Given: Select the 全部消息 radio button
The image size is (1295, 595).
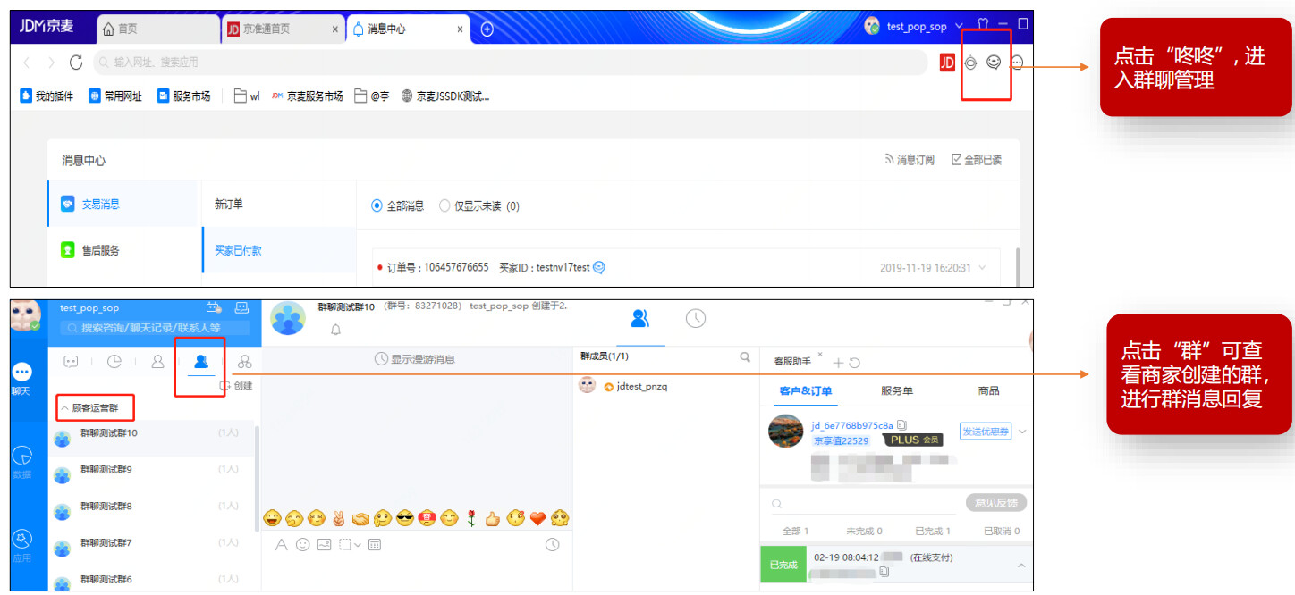Looking at the screenshot, I should pos(377,205).
